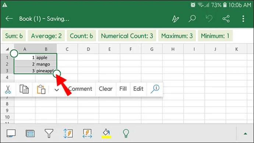Select row 3 header
254x143 pixels.
click(7, 71)
